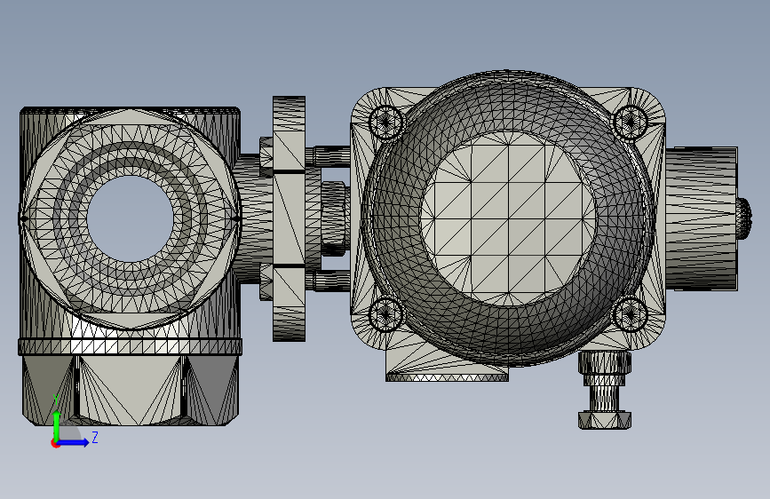Select the vertical flange plate between the housings
The image size is (770, 499).
[289, 218]
